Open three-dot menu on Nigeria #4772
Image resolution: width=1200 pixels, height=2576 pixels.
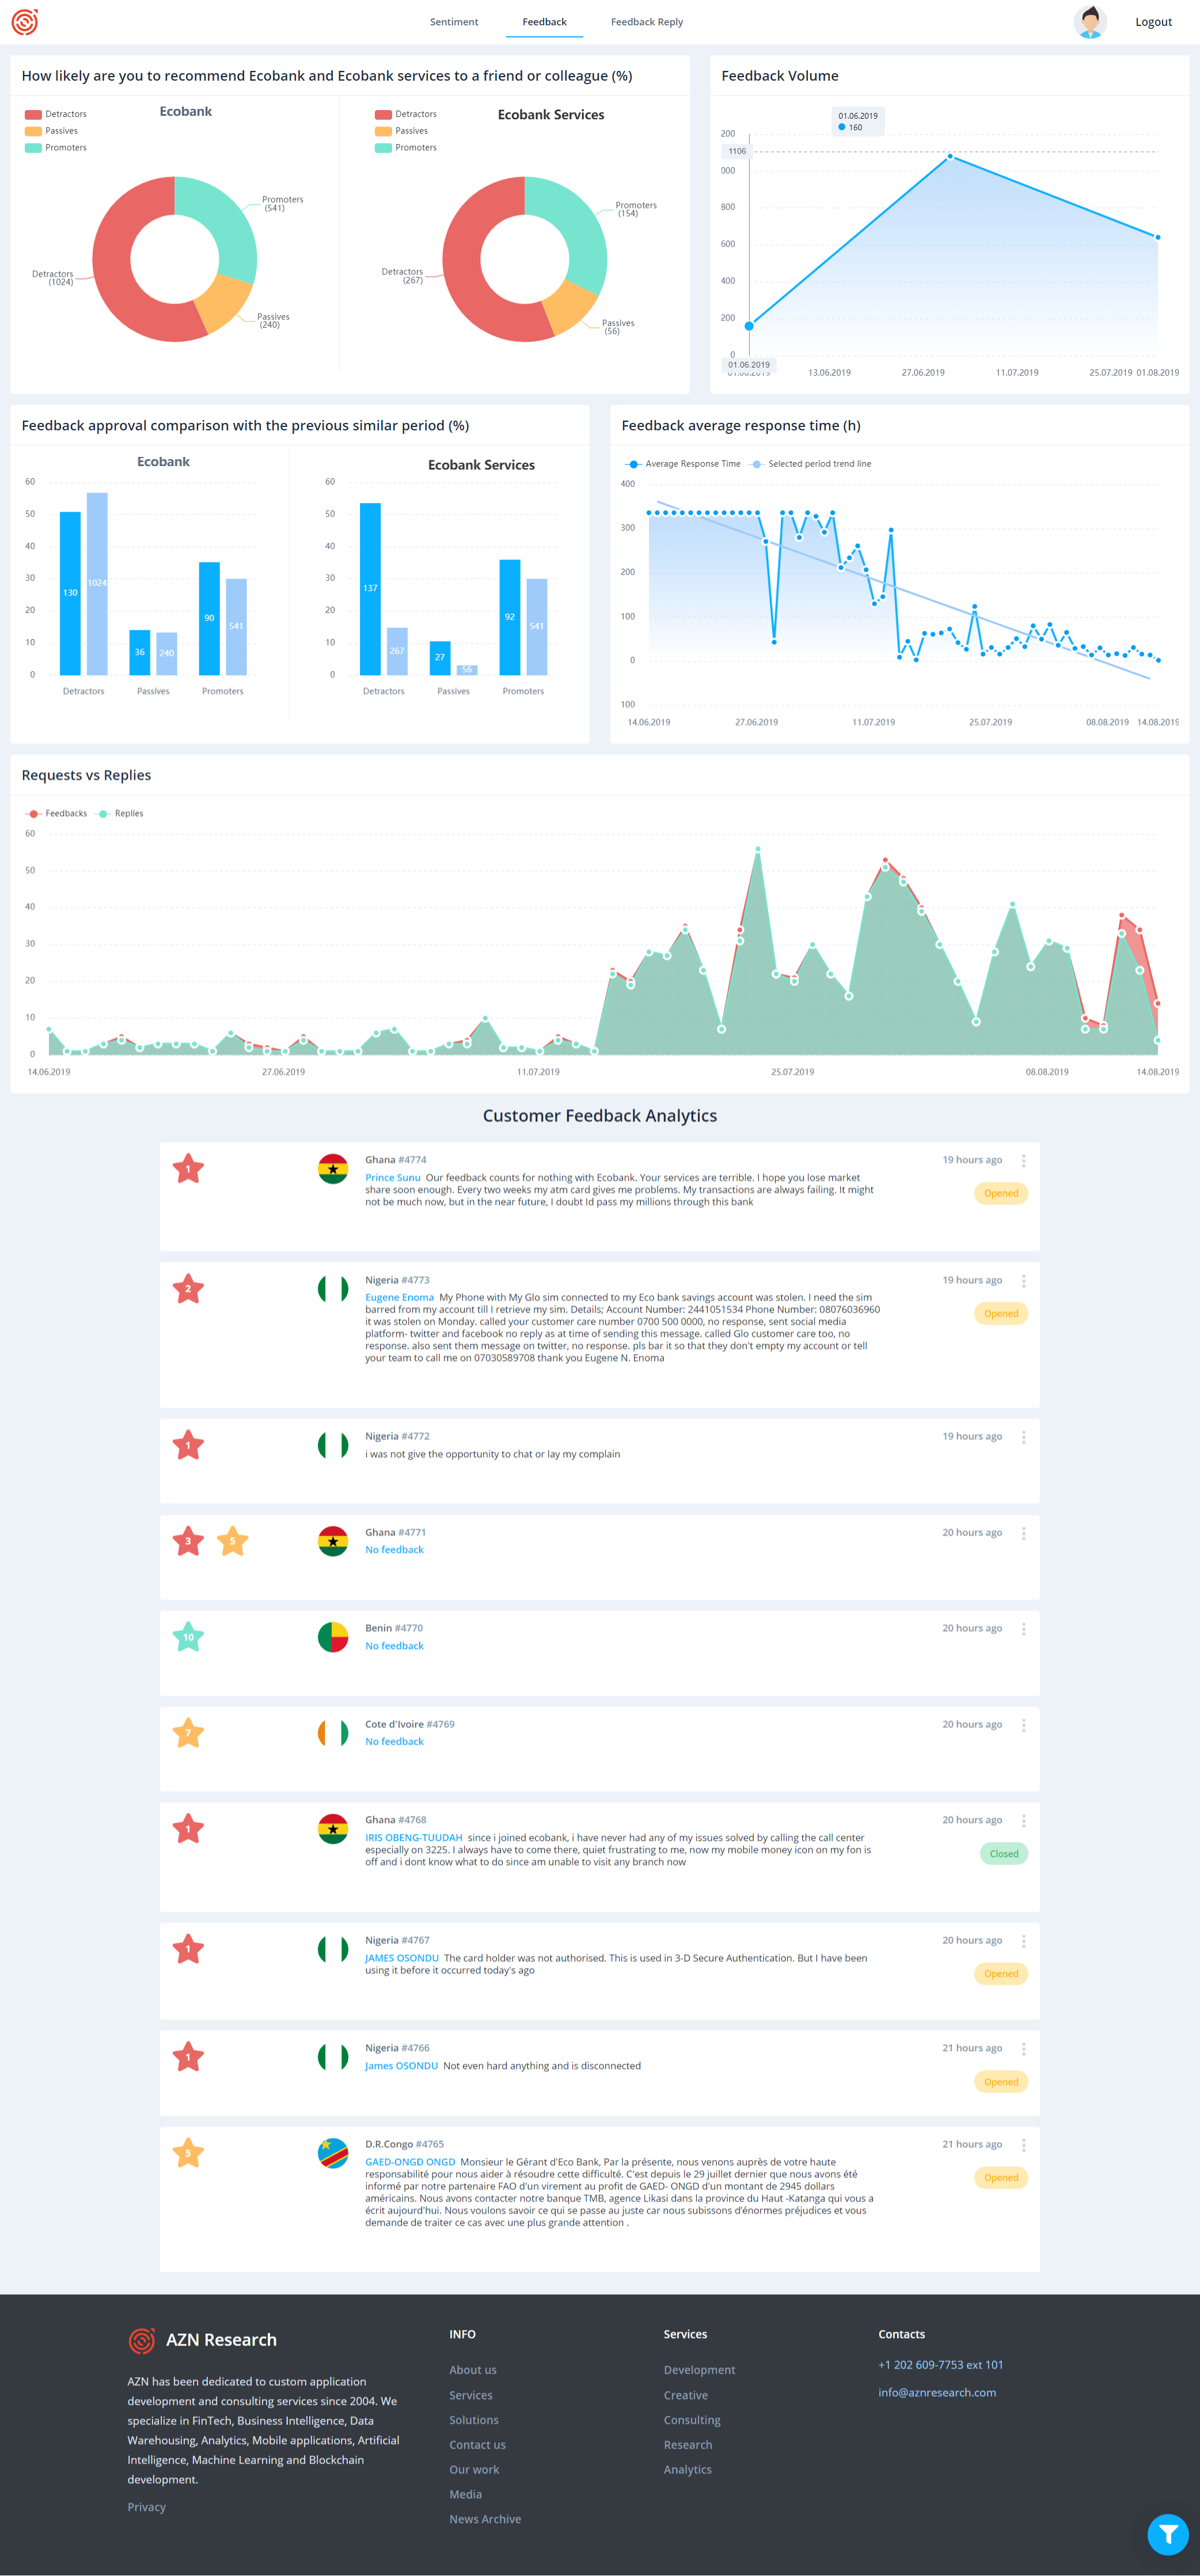pos(1023,1437)
